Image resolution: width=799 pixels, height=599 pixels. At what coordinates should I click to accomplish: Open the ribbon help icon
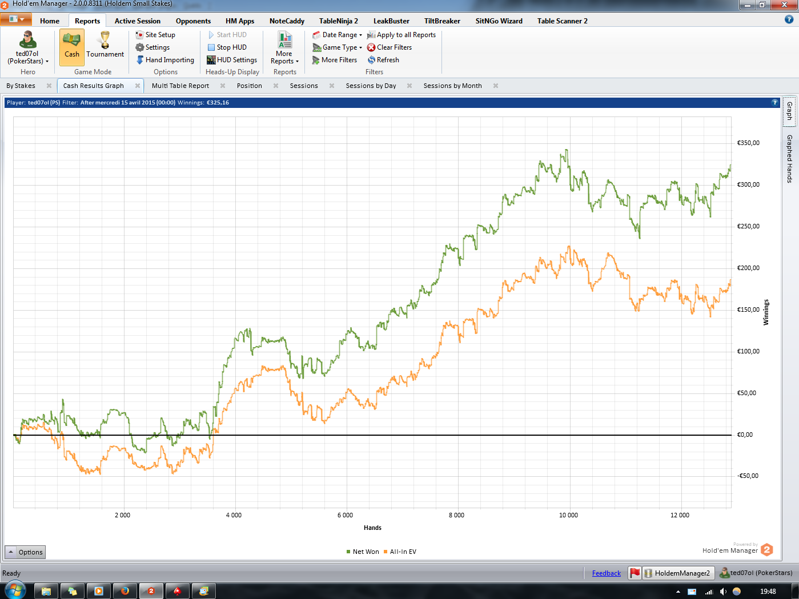789,19
